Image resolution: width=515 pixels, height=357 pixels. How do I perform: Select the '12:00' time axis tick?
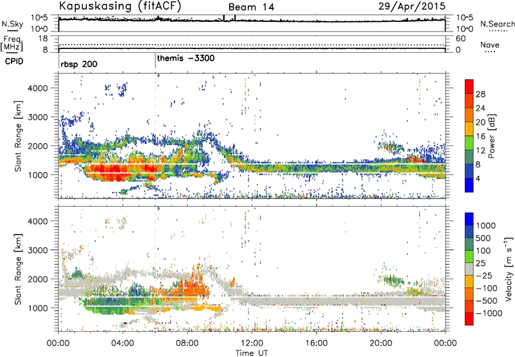[x=252, y=343]
